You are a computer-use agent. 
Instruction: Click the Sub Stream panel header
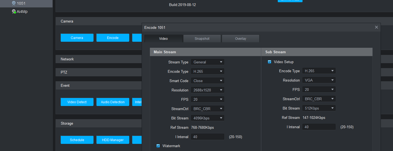tap(317, 52)
